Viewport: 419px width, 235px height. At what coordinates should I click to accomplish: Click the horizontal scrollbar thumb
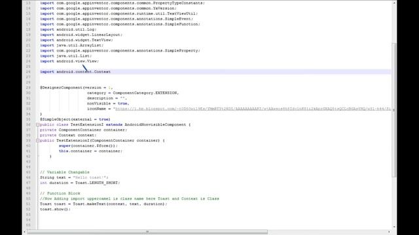tap(147, 232)
